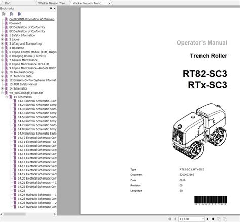Go to the previous page arrow
This screenshot has height=222, width=240.
pyautogui.click(x=175, y=219)
